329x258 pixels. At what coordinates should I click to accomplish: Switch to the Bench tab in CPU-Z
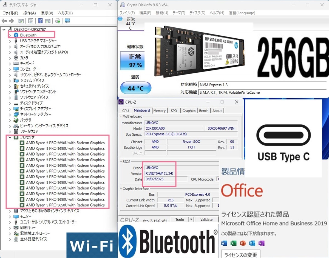pos(204,111)
